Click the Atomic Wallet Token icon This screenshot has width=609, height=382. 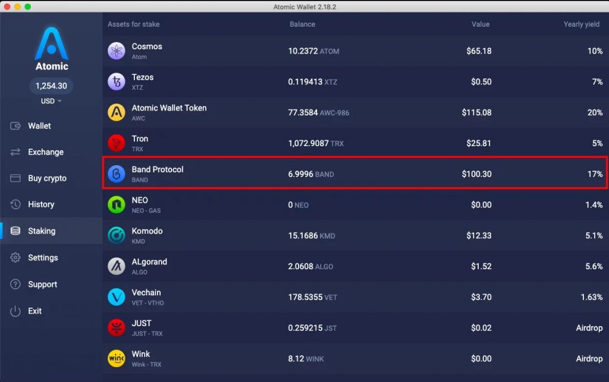(x=116, y=112)
